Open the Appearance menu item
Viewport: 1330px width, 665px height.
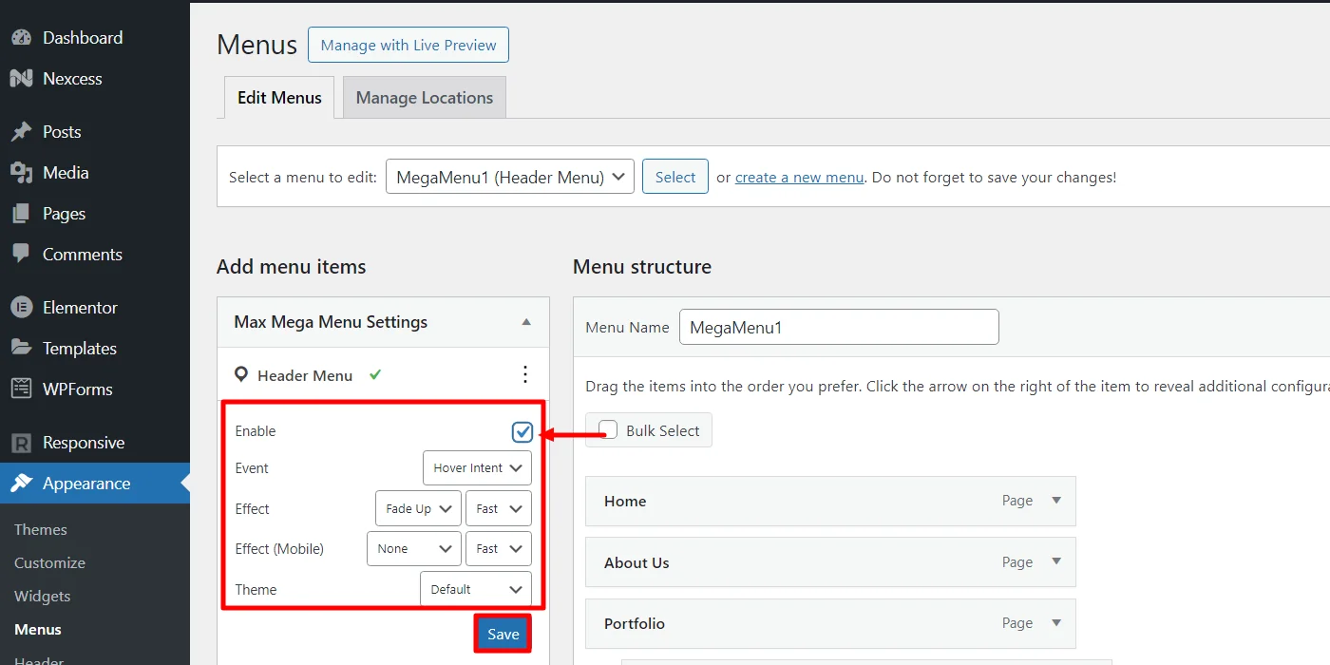(95, 484)
